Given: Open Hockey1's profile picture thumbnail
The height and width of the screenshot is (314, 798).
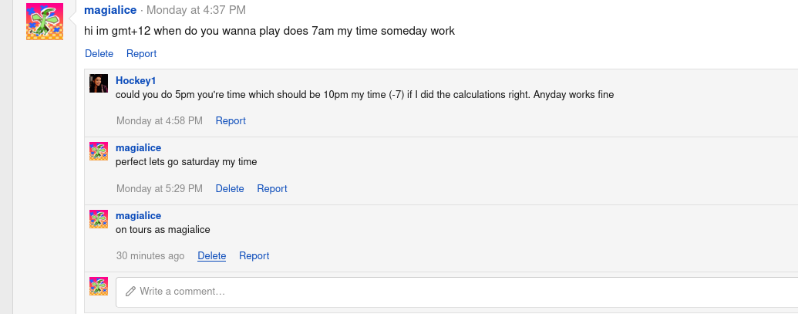Looking at the screenshot, I should (99, 83).
